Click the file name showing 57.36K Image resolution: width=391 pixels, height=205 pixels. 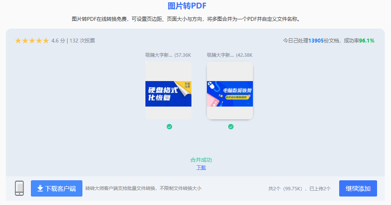[x=168, y=55]
